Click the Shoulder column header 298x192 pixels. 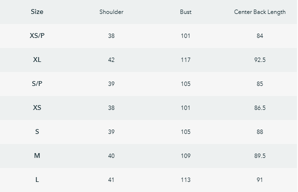pos(111,12)
